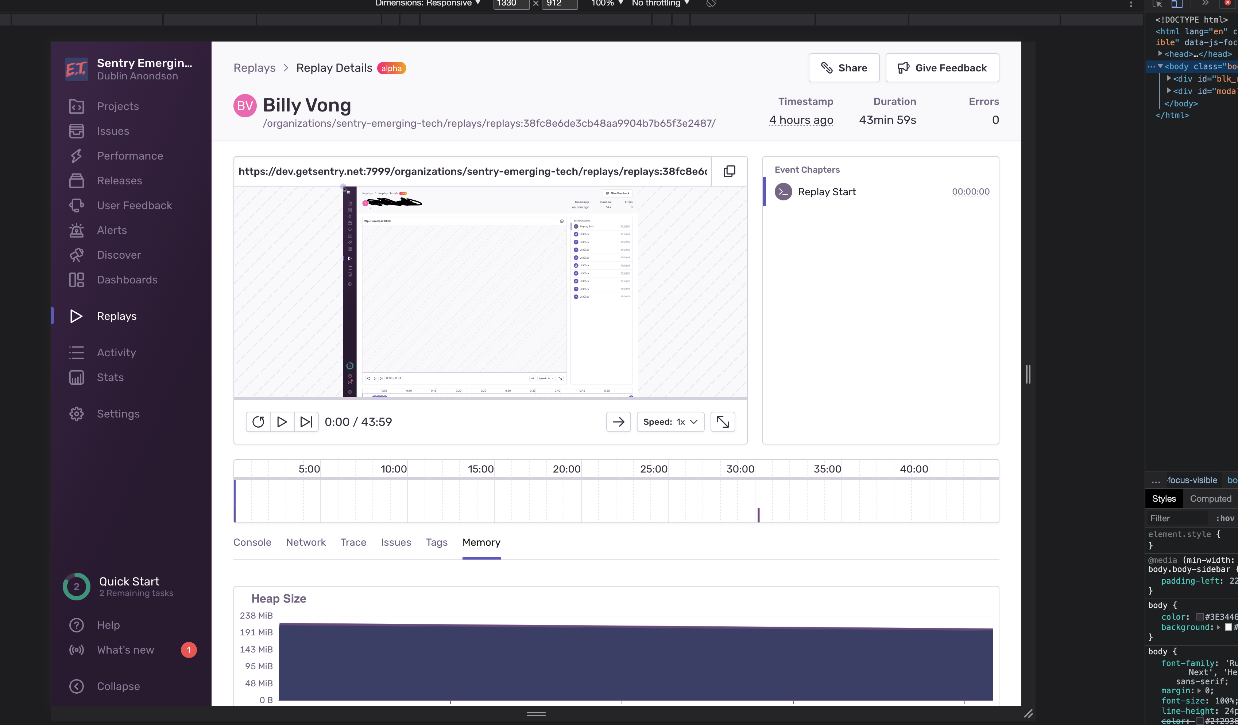Image resolution: width=1238 pixels, height=725 pixels.
Task: Open the Replays section in sidebar
Action: point(116,316)
